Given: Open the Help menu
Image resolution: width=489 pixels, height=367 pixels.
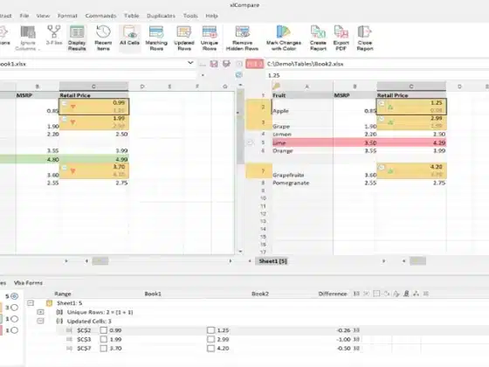Looking at the screenshot, I should click(x=211, y=16).
